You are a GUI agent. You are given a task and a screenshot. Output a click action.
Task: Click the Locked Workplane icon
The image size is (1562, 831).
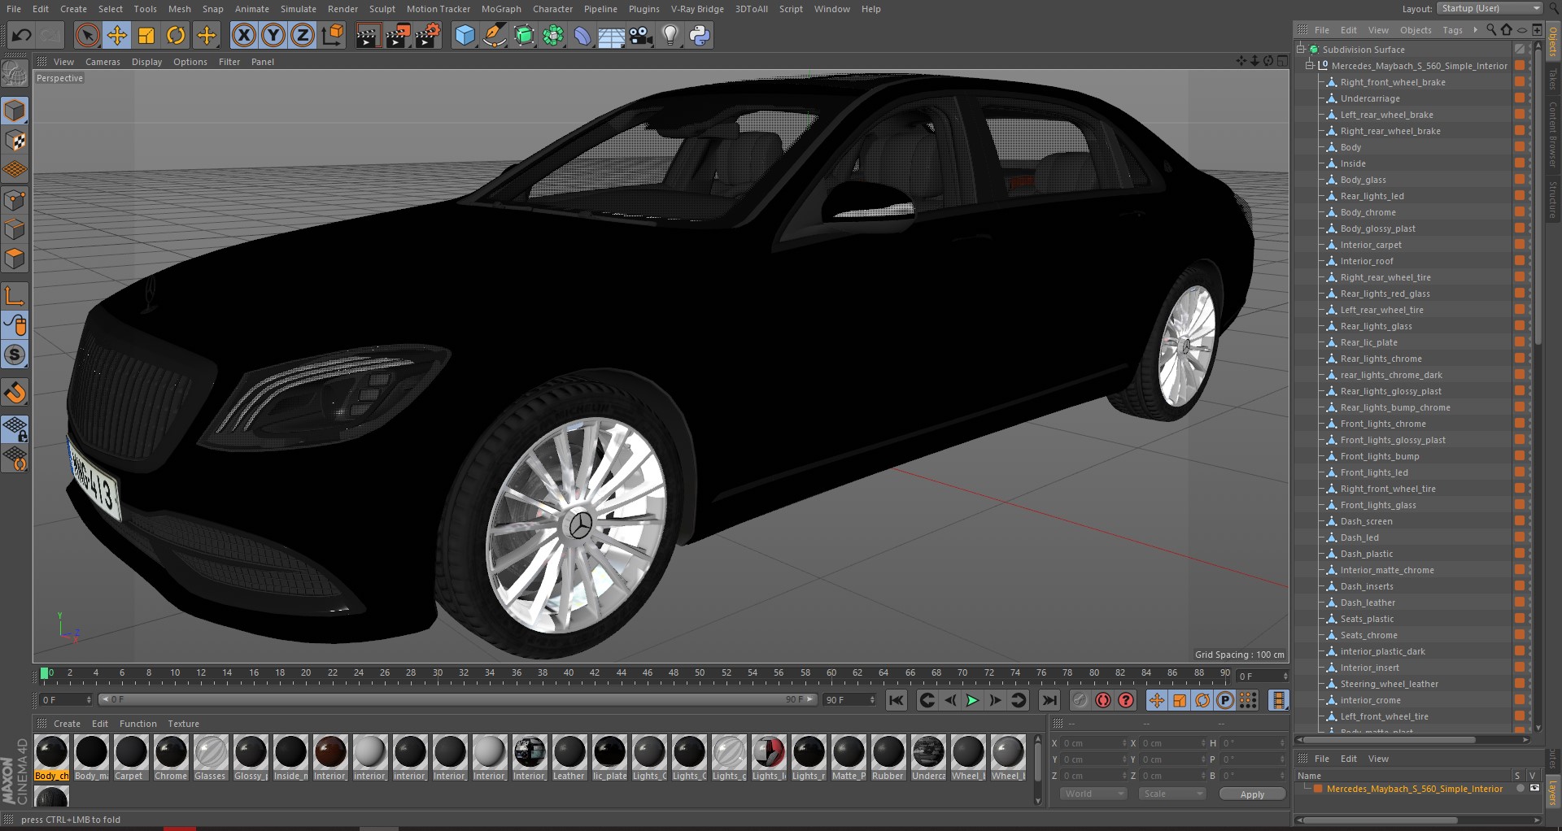coord(15,428)
